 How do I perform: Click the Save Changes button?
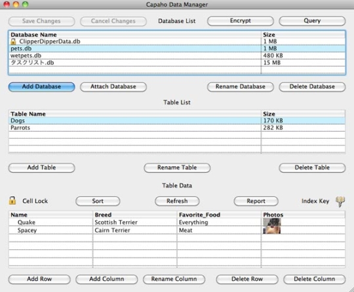tap(41, 21)
